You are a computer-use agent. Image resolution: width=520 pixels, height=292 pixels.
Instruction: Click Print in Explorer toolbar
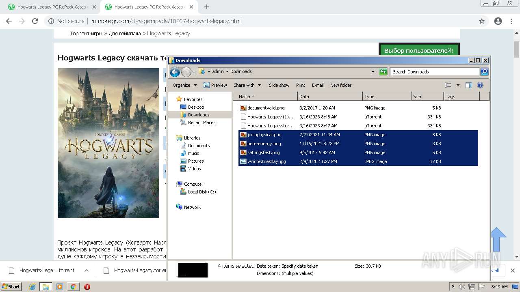301,85
